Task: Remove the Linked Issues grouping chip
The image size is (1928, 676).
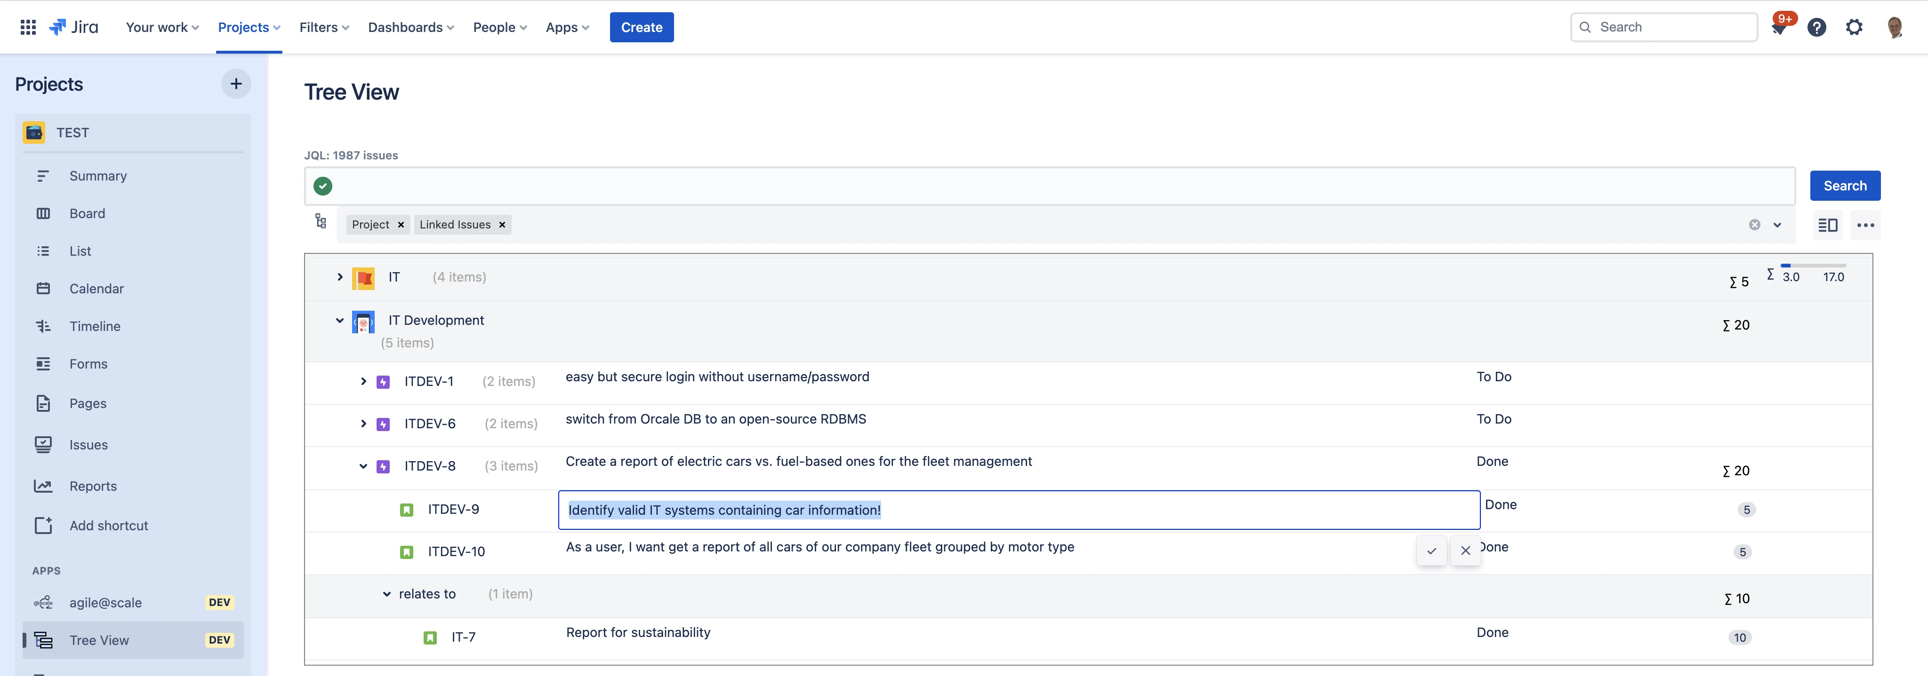Action: click(x=501, y=224)
